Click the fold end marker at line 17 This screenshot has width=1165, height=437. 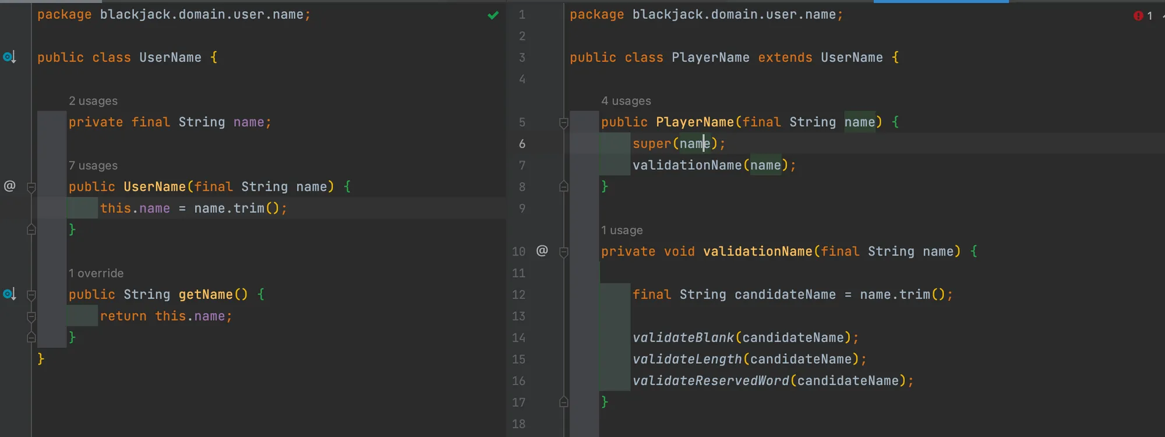pyautogui.click(x=563, y=402)
